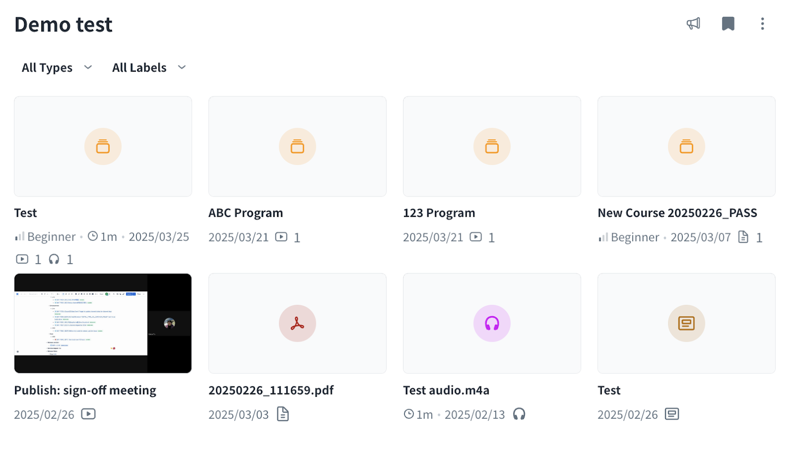This screenshot has width=797, height=449.
Task: Open the Test audio.m4a title link
Action: [x=446, y=390]
